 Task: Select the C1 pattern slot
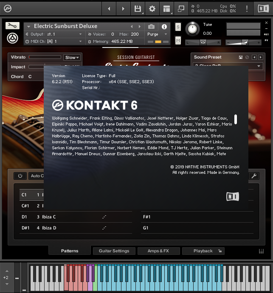point(32,195)
